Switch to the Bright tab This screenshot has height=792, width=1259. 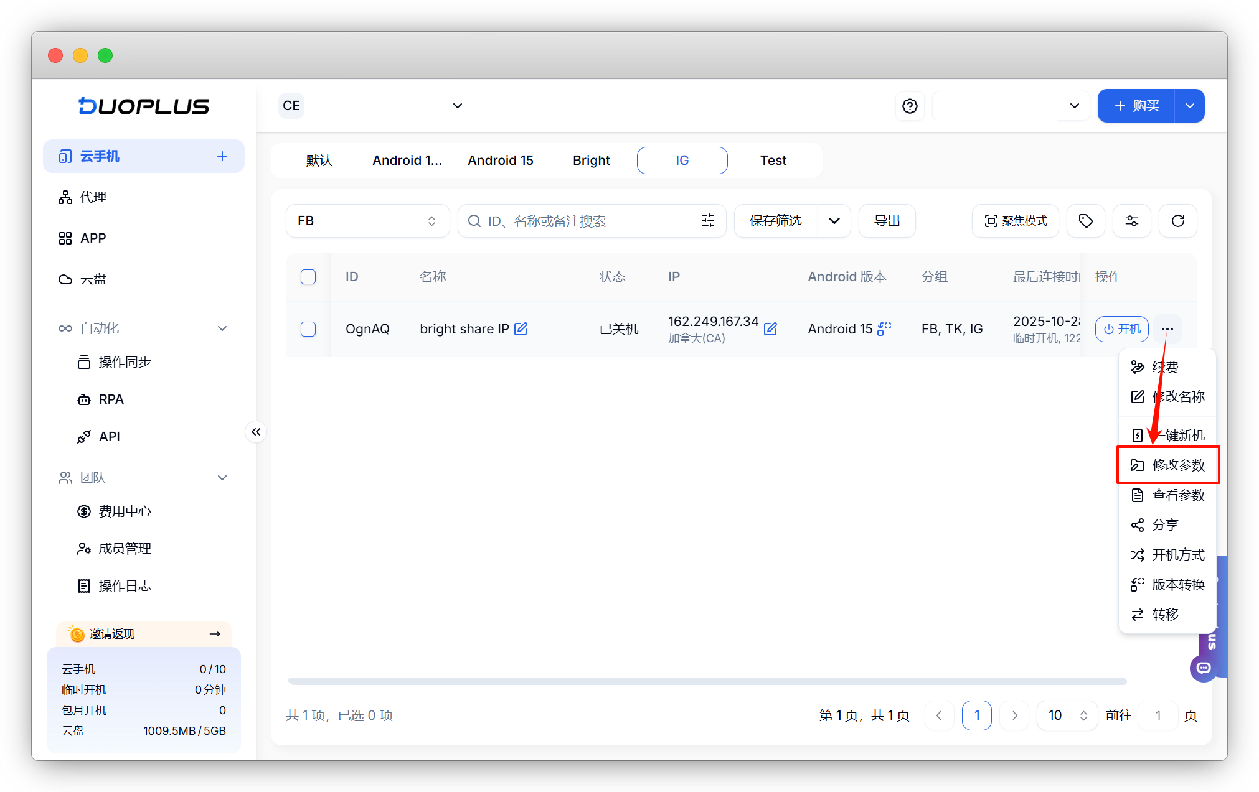591,161
